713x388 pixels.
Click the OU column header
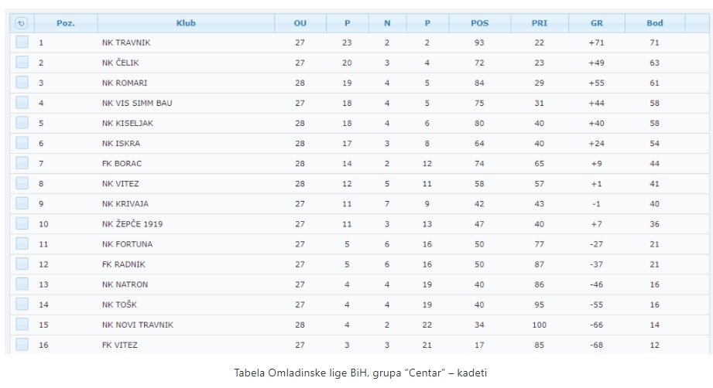[300, 23]
